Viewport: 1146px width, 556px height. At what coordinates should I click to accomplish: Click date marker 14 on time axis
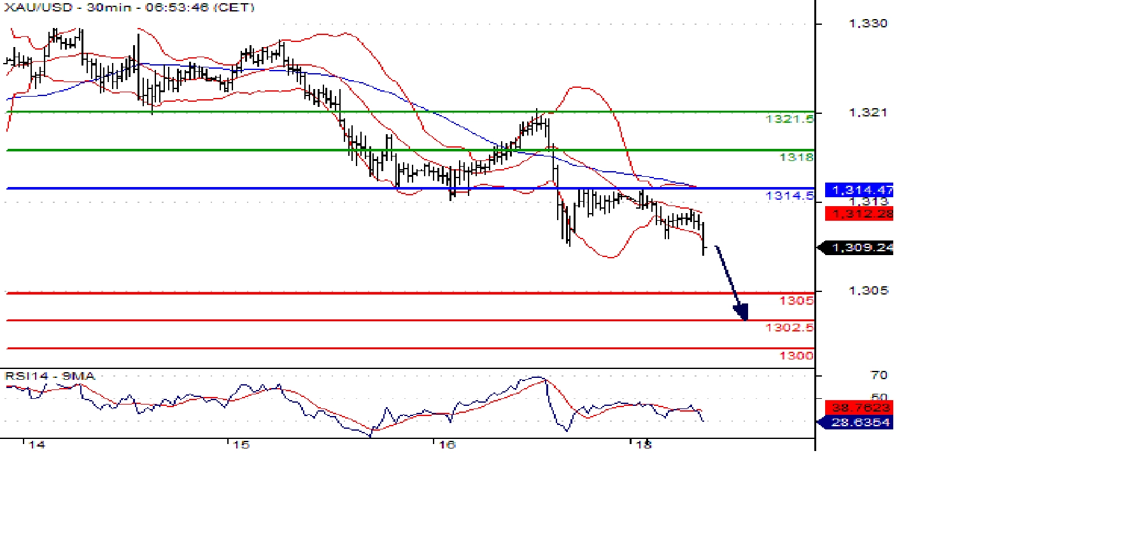tap(37, 445)
